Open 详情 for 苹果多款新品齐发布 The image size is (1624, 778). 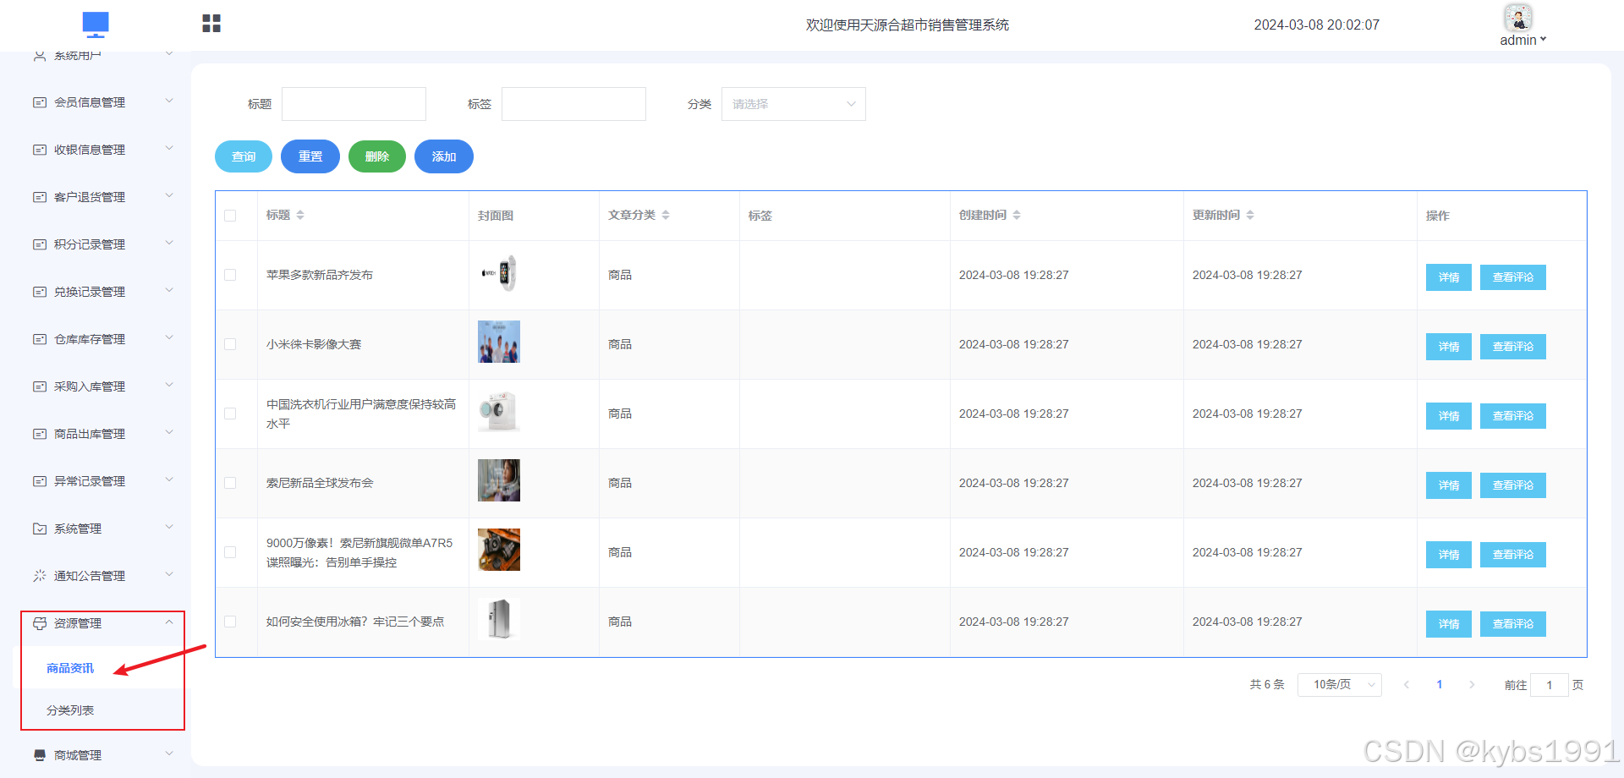pos(1449,277)
